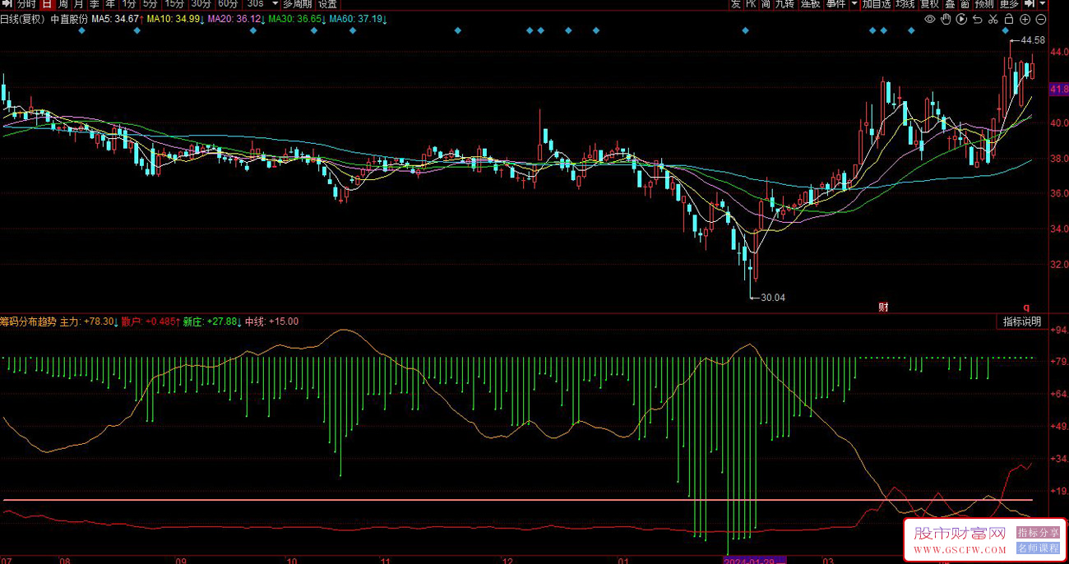The height and width of the screenshot is (564, 1069).
Task: Select the hand pan tool icon
Action: coord(946,19)
